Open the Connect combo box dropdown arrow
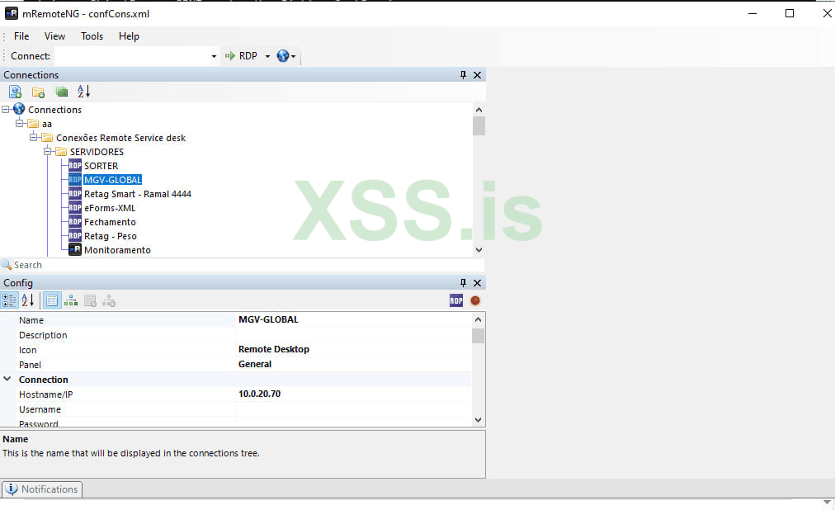The width and height of the screenshot is (835, 510). tap(214, 56)
